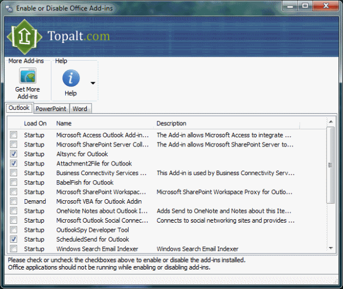Select 'Microsoft VBA for Outlook Addin' text
The image size is (343, 289).
99,201
